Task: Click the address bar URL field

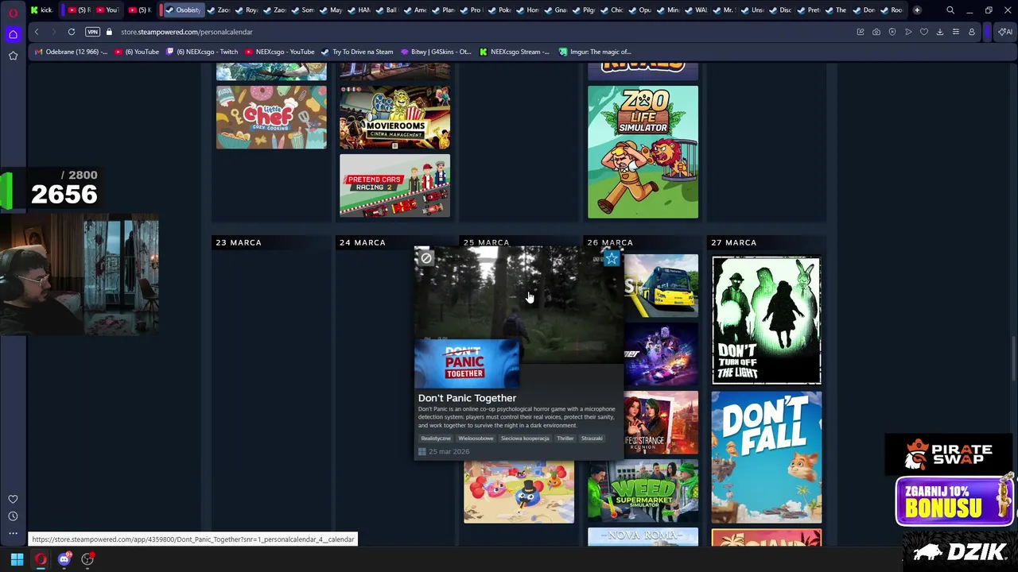Action: 477,32
